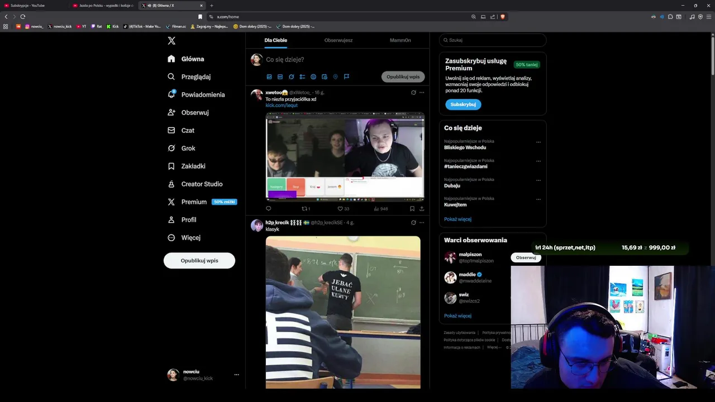Switch to Jazda po Polsku browser tab
The height and width of the screenshot is (402, 715).
click(103, 6)
